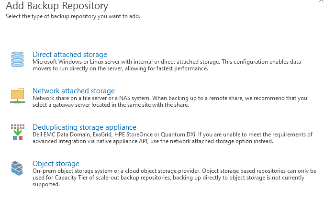Click the lone 'supported.' text line

[x=46, y=184]
